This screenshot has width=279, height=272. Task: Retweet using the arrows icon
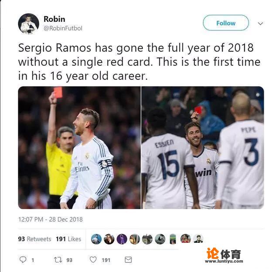tap(58, 260)
